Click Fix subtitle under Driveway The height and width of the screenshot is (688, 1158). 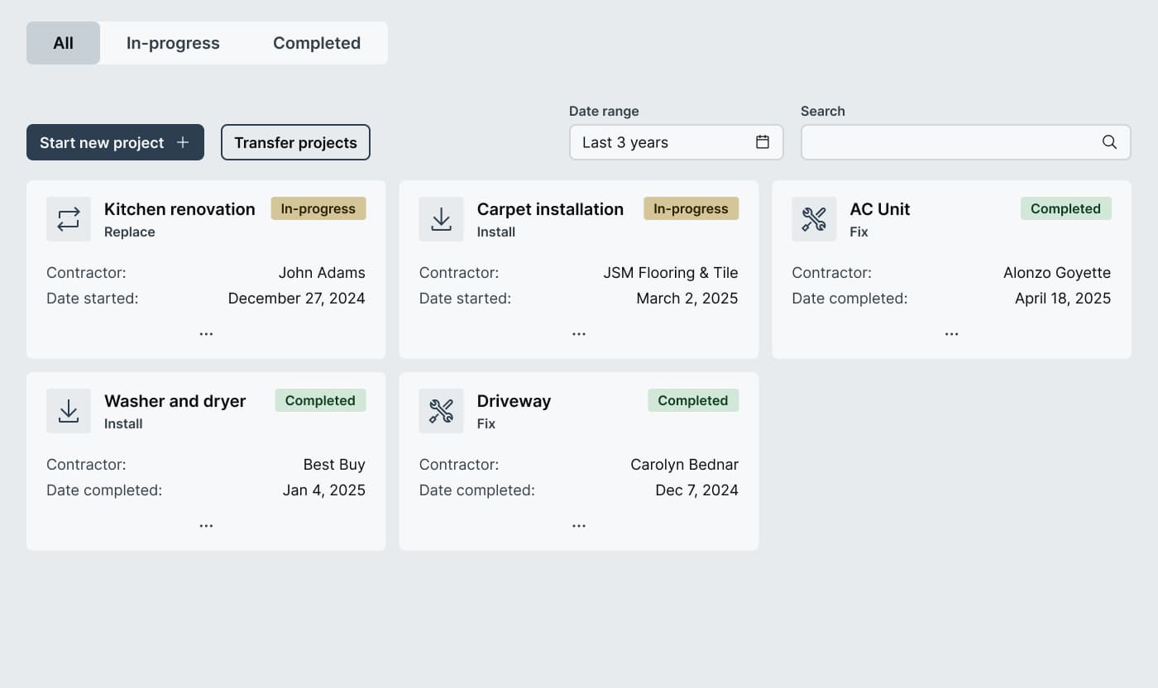point(486,424)
